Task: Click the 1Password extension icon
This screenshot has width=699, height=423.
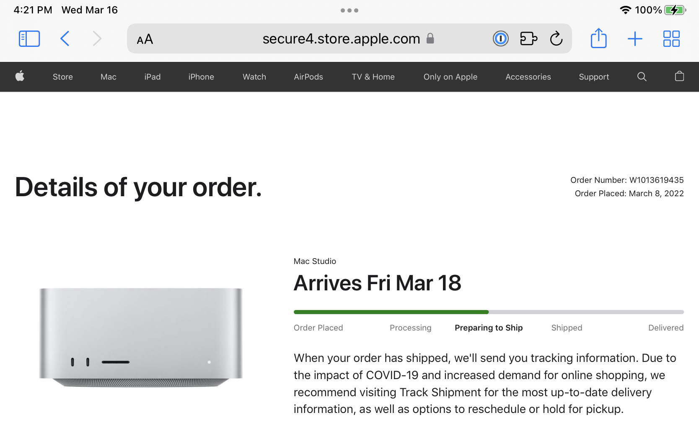Action: pos(500,39)
